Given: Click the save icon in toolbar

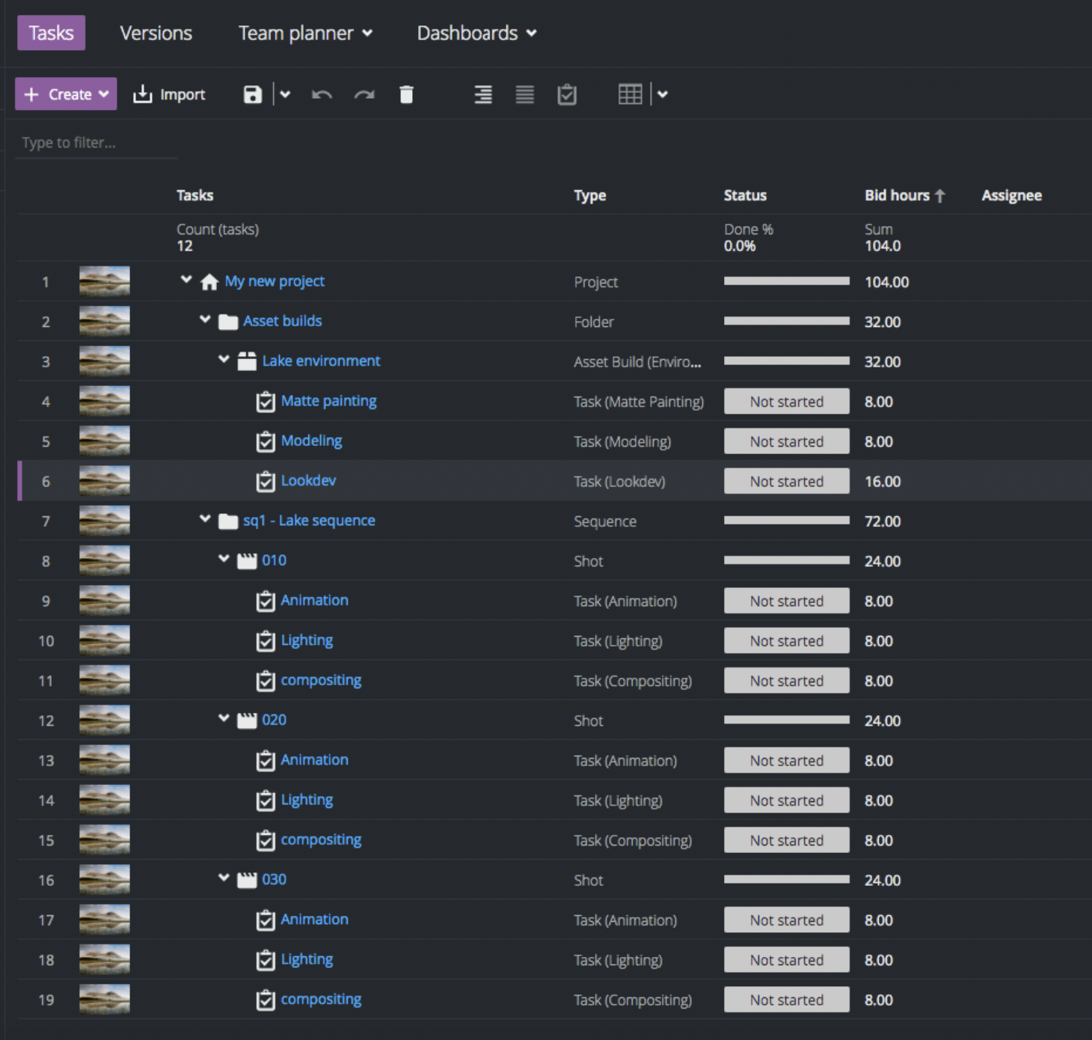Looking at the screenshot, I should tap(253, 94).
